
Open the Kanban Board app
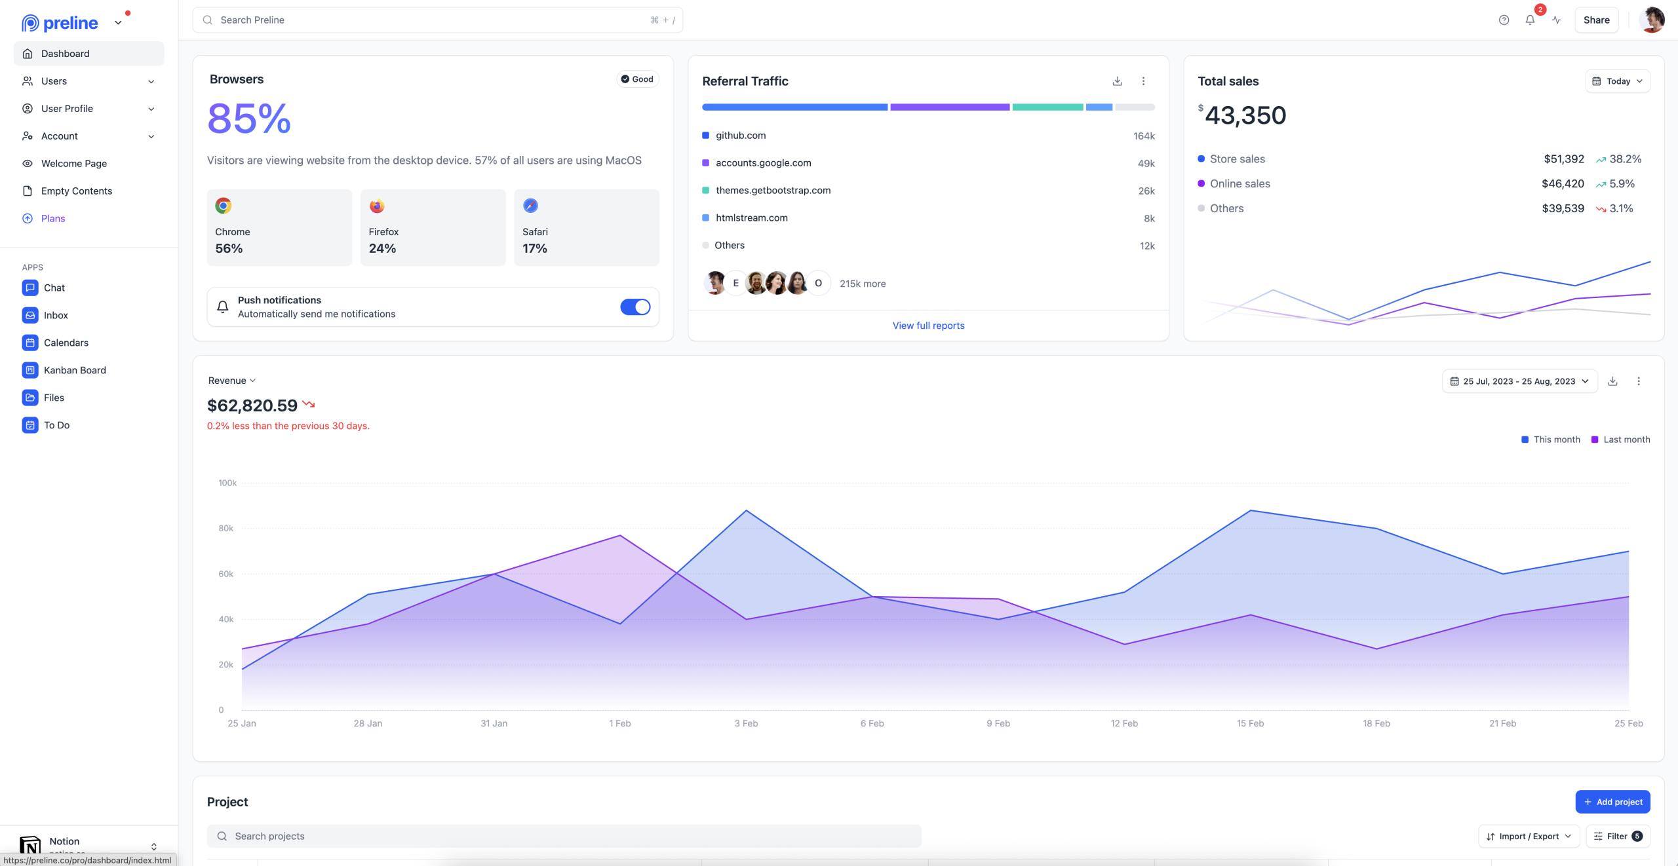tap(75, 369)
